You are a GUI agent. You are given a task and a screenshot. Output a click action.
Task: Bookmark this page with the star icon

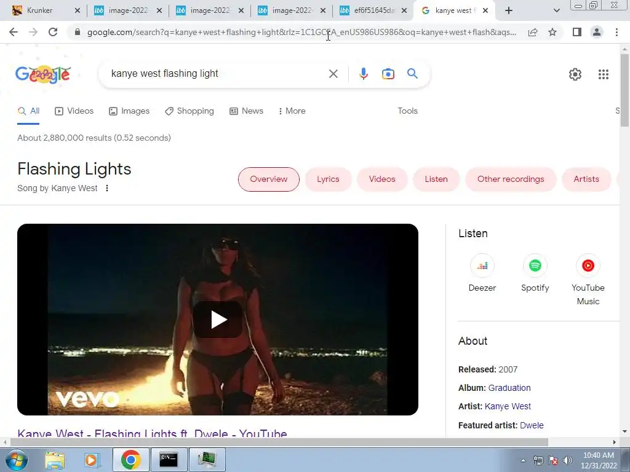click(x=552, y=32)
